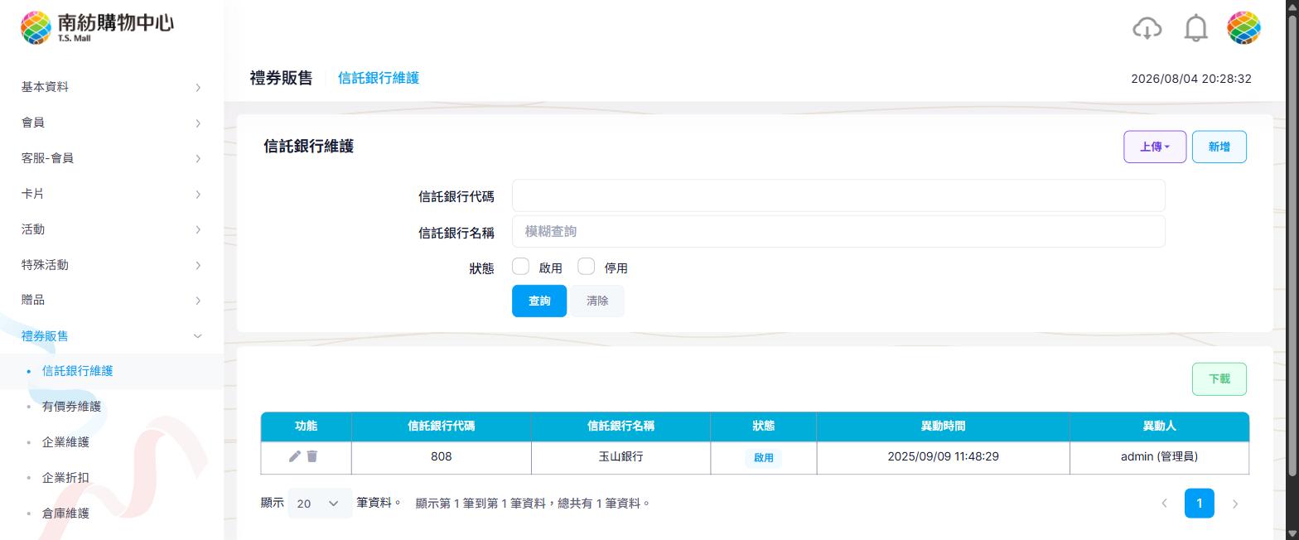
Task: Expand the 基本資料 menu
Action: click(112, 87)
